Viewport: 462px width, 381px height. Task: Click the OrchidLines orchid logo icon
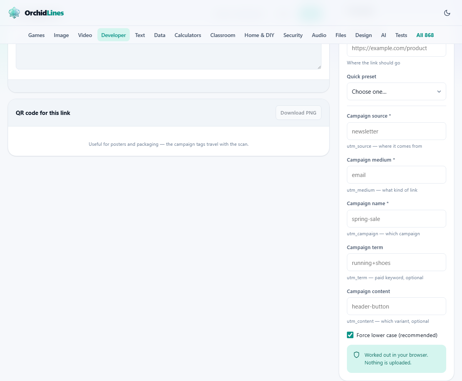14,13
